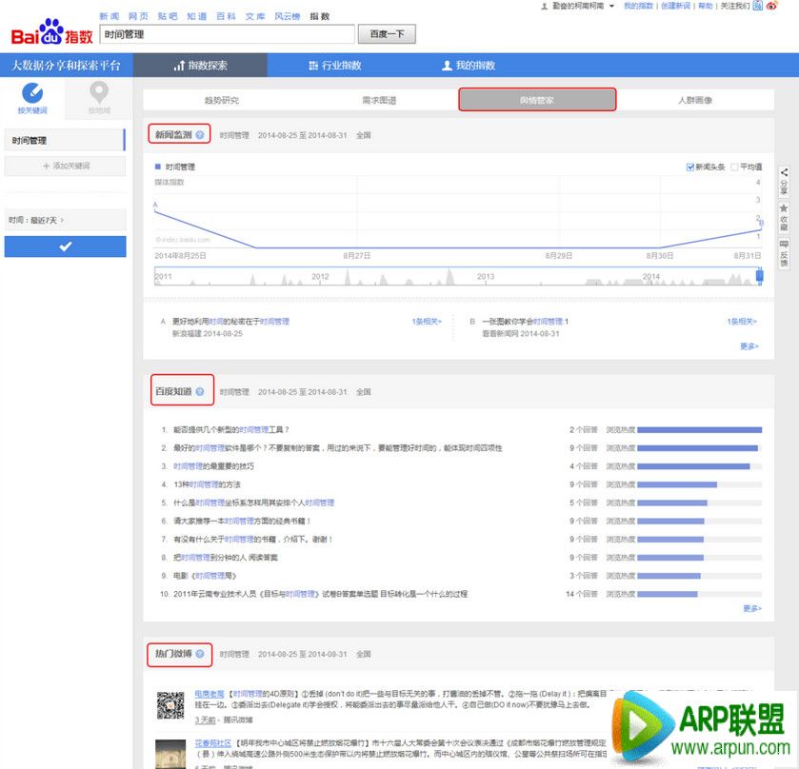Select the 按地域 region mode icon
799x769 pixels.
pyautogui.click(x=98, y=92)
